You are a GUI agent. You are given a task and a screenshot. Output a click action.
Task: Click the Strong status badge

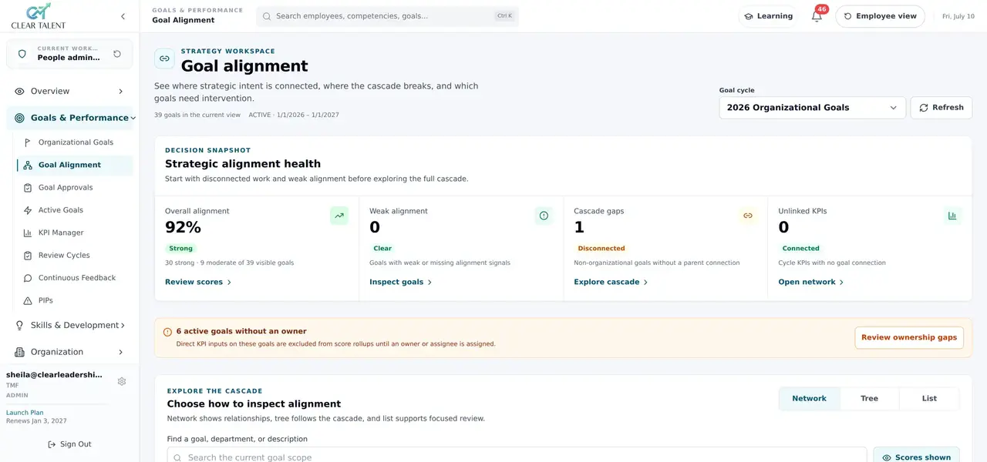(181, 249)
